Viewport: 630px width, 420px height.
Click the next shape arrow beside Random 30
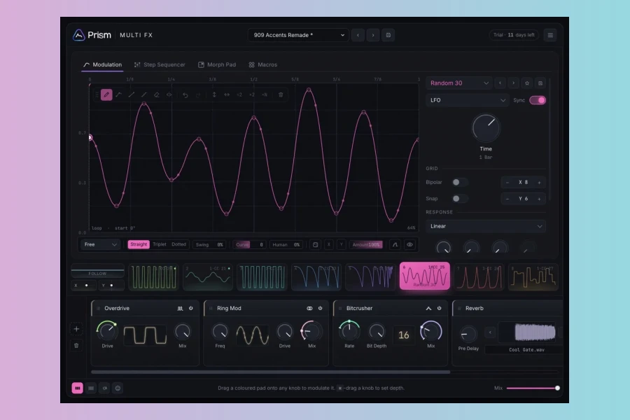coord(514,83)
